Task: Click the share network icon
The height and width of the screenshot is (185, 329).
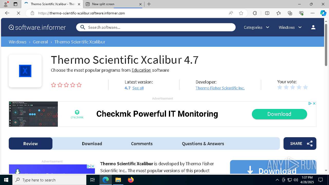Action: tap(310, 144)
